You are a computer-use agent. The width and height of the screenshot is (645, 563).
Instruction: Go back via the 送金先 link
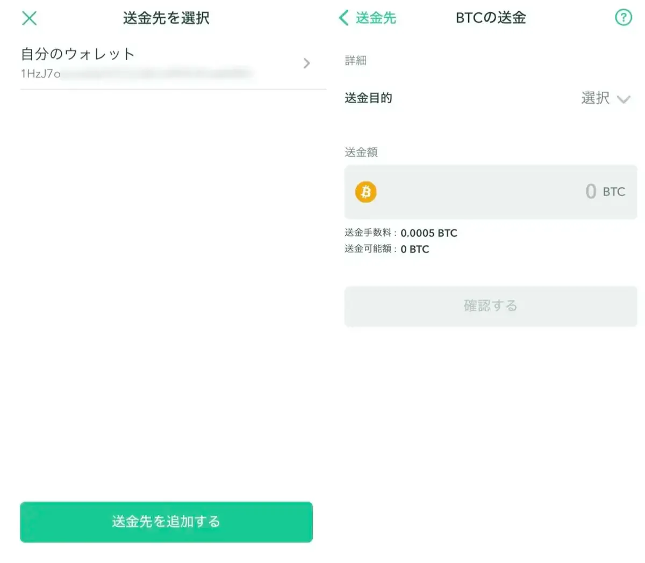click(376, 18)
